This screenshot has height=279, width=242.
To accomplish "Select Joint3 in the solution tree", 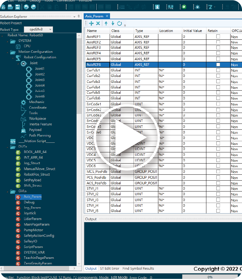I will pyautogui.click(x=40, y=80).
